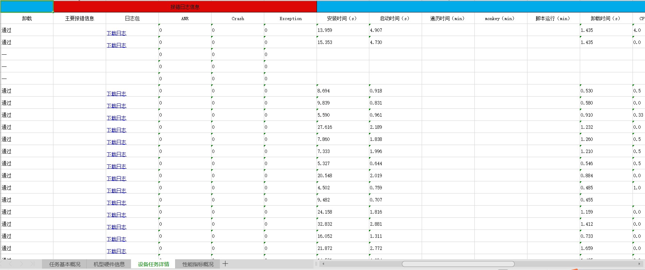Select the cell with value 7.860

tap(343, 139)
